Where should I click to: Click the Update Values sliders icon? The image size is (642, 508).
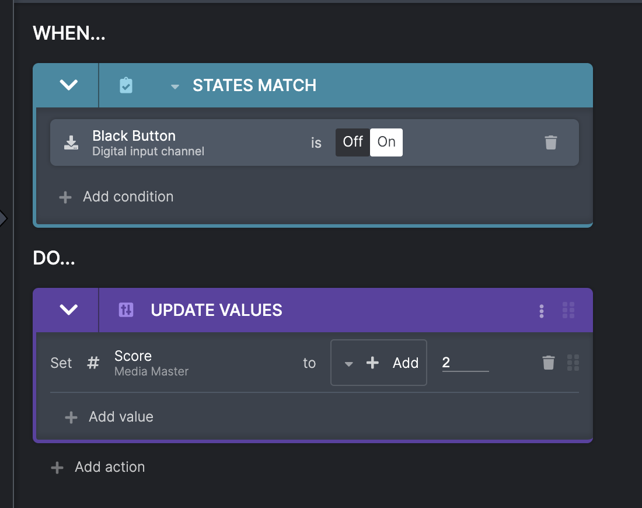tap(125, 309)
